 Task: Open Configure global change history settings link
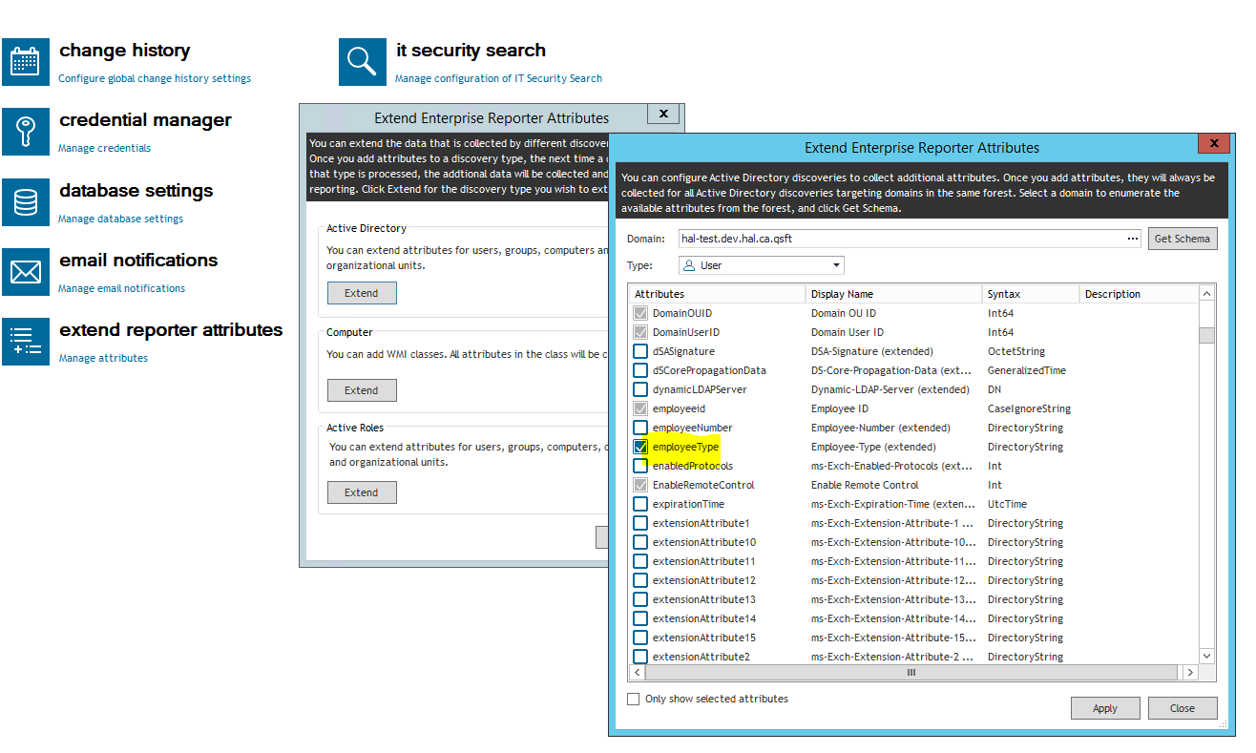click(x=155, y=78)
